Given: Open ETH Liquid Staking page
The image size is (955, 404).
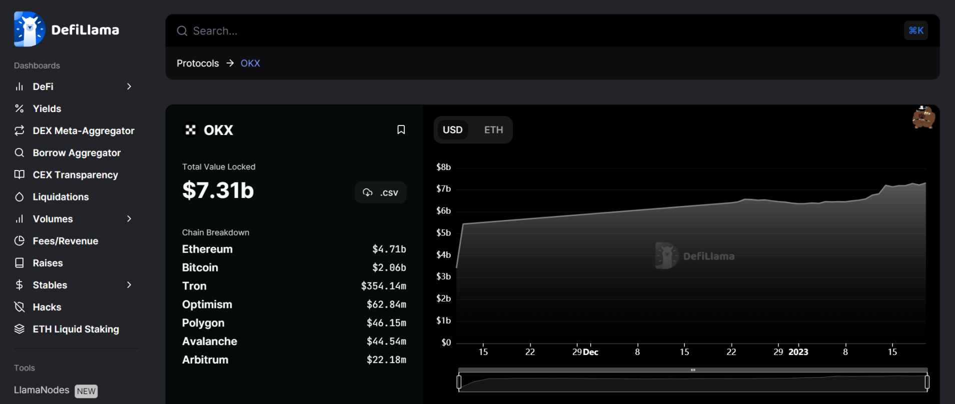Looking at the screenshot, I should [x=76, y=328].
